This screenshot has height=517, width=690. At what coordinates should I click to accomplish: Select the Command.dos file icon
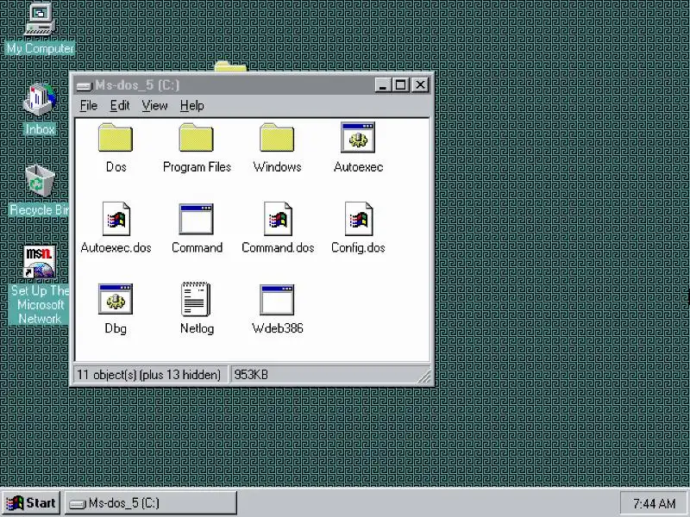[278, 219]
